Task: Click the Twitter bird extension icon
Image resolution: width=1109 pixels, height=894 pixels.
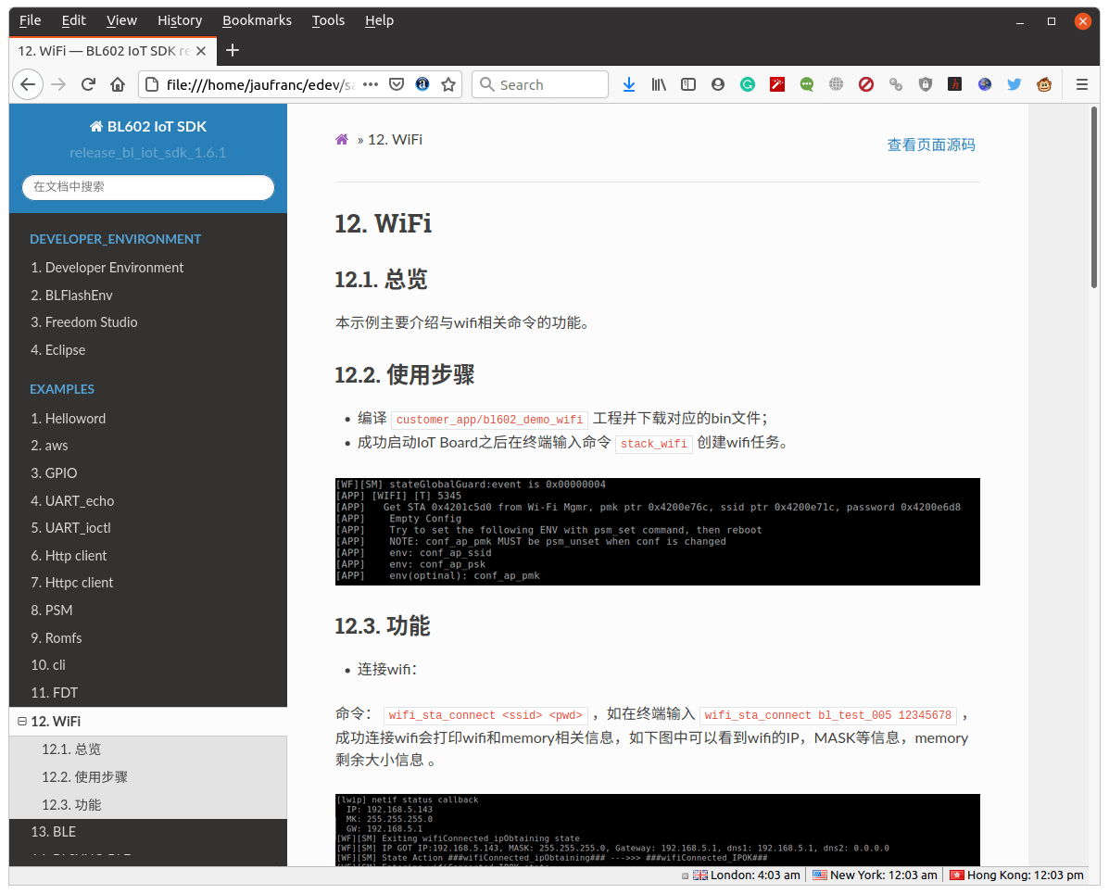Action: (x=1014, y=85)
